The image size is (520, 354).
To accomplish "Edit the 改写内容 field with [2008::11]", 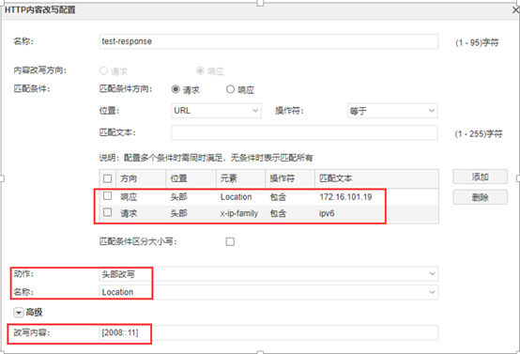I will [268, 332].
